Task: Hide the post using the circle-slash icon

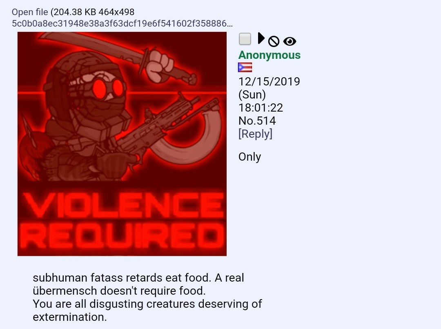Action: point(273,41)
